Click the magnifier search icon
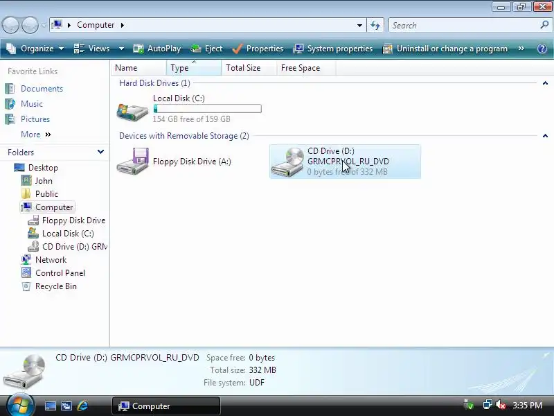 pos(544,25)
